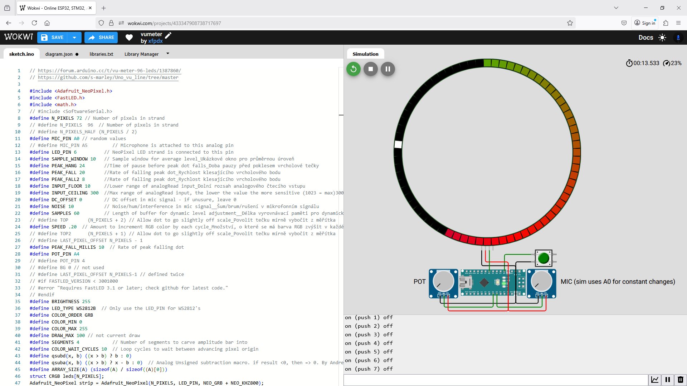Stop the simulation
687x386 pixels.
coord(370,69)
